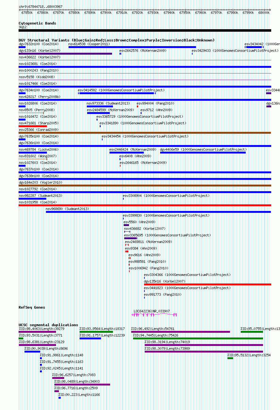Click the red bar under dgv135n16
This screenshot has width=280, height=410.
208,284
